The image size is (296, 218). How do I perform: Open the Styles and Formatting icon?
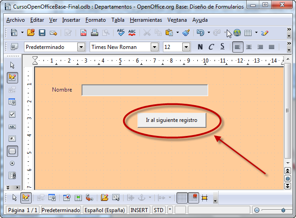point(14,47)
